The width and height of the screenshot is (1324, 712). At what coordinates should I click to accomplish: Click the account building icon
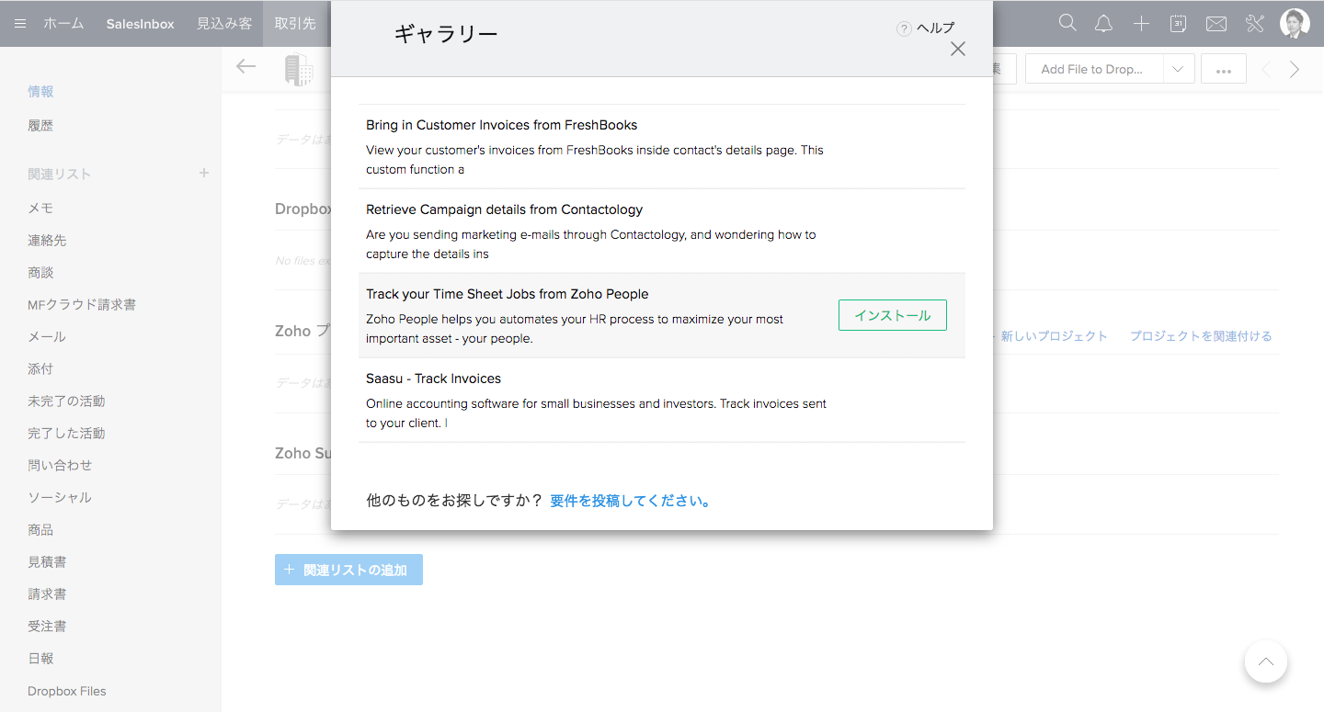point(299,70)
